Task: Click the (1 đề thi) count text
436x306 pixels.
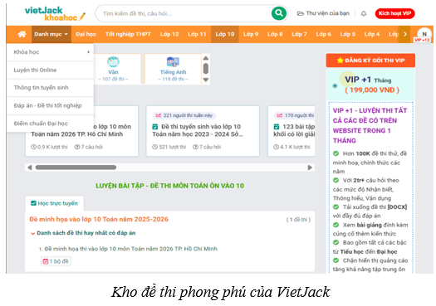Action: (298, 220)
